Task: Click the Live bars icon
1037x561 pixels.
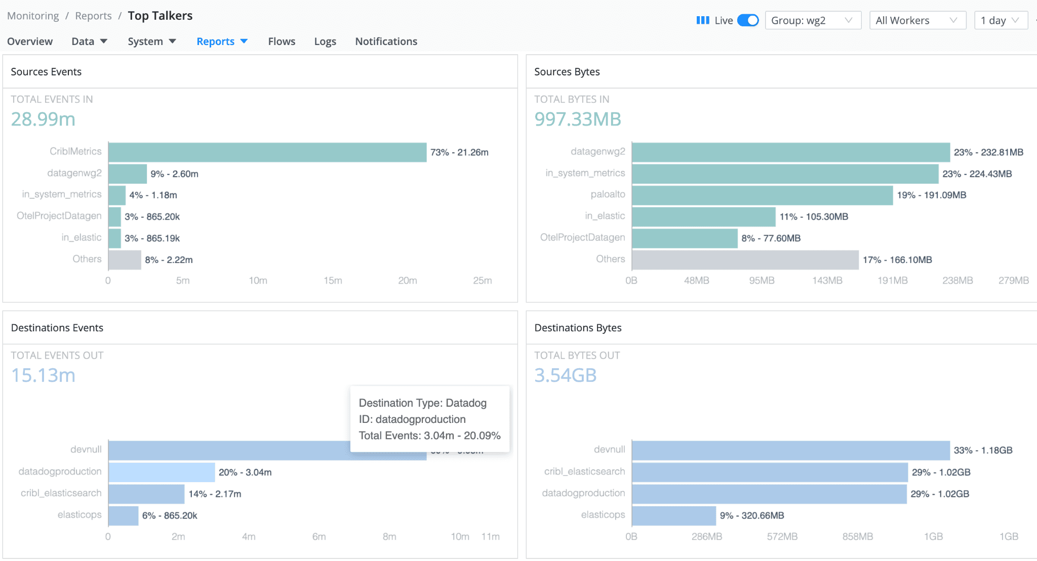Action: click(x=702, y=20)
